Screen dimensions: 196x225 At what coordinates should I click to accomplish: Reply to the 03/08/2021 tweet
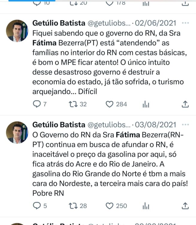(37, 206)
